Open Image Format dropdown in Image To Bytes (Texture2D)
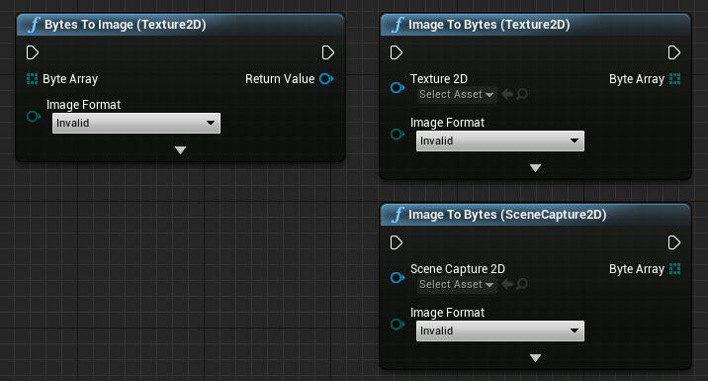708x381 pixels. click(x=499, y=141)
